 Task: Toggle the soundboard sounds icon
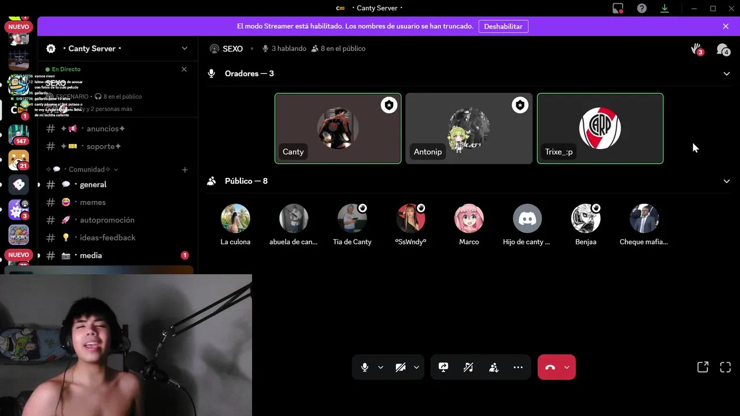(468, 367)
